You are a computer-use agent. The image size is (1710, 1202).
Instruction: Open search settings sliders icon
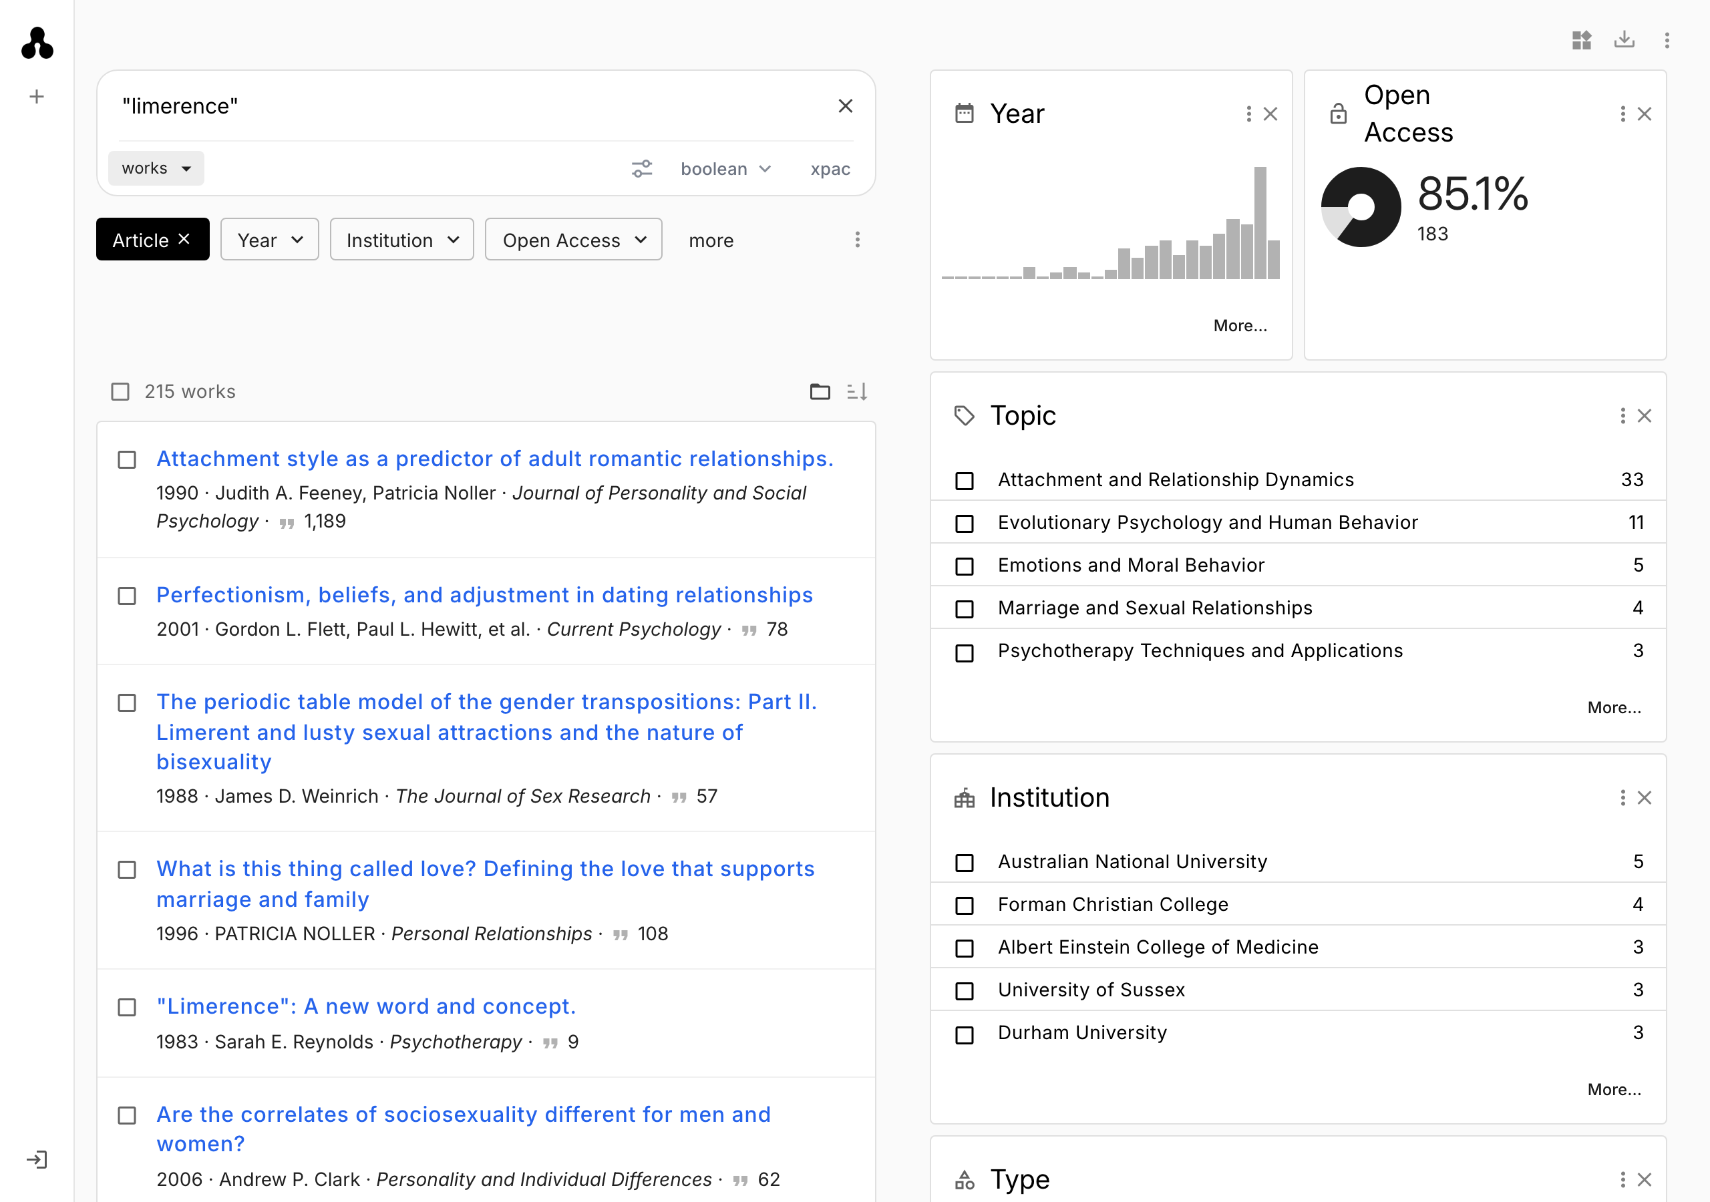pyautogui.click(x=642, y=169)
